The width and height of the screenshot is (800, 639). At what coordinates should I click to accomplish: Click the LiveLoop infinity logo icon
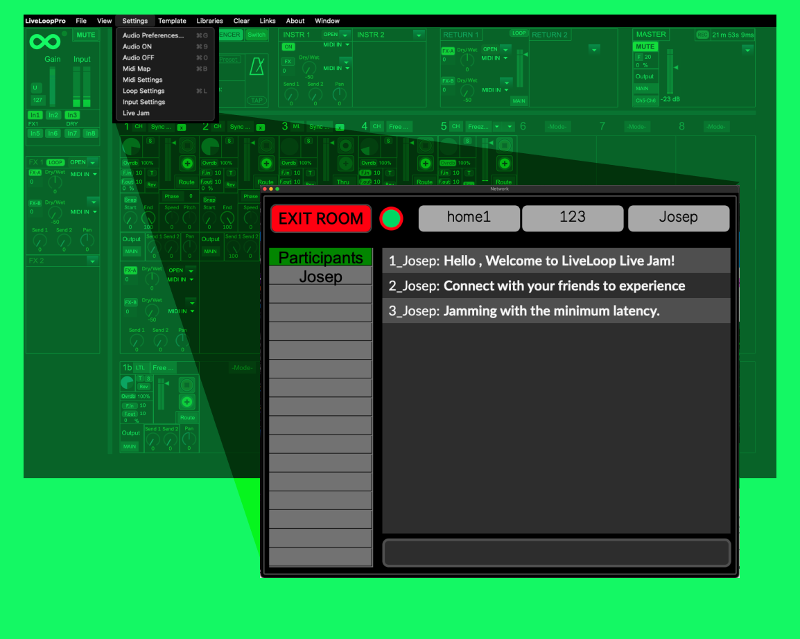45,42
